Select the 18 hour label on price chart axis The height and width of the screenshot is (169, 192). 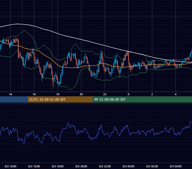pyautogui.click(x=58, y=94)
